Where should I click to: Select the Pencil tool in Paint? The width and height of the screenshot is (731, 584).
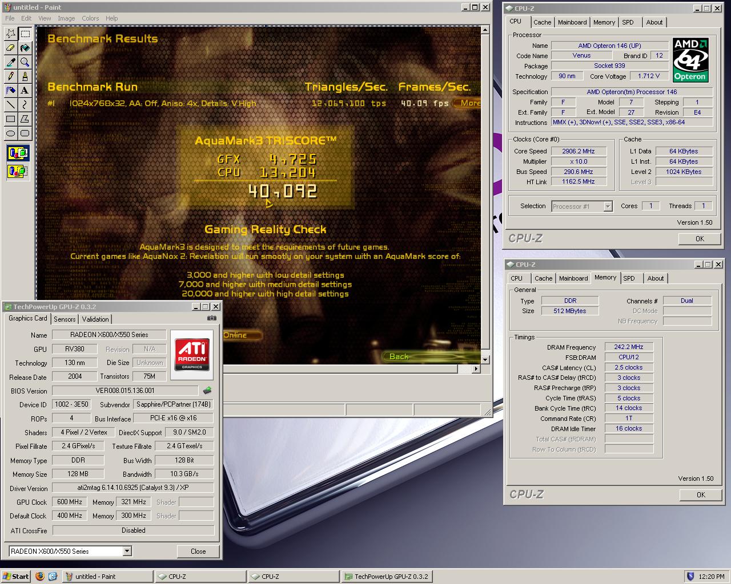11,76
